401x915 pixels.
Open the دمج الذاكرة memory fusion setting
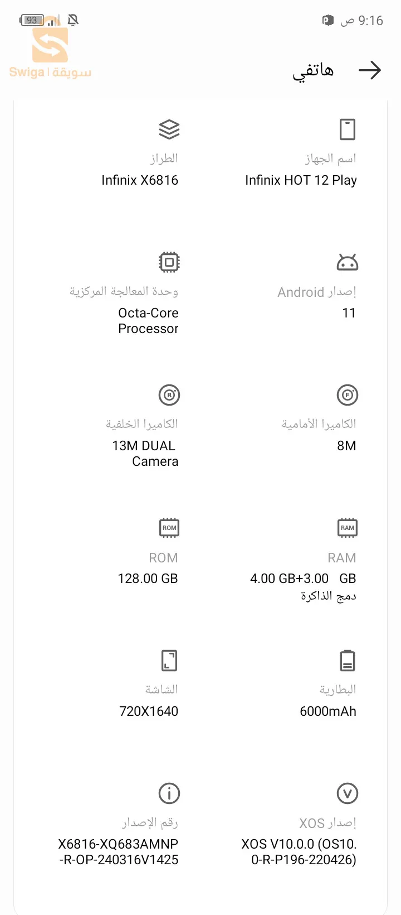pos(329,595)
